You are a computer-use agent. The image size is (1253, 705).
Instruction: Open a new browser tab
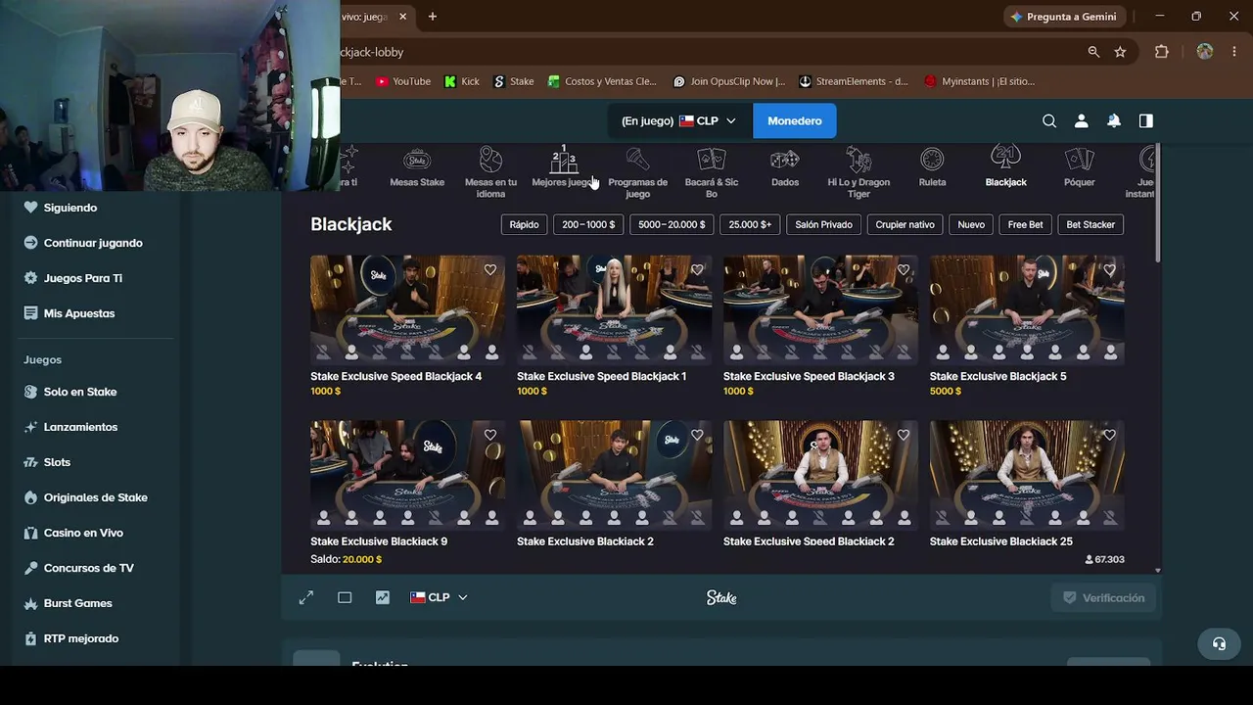coord(433,17)
